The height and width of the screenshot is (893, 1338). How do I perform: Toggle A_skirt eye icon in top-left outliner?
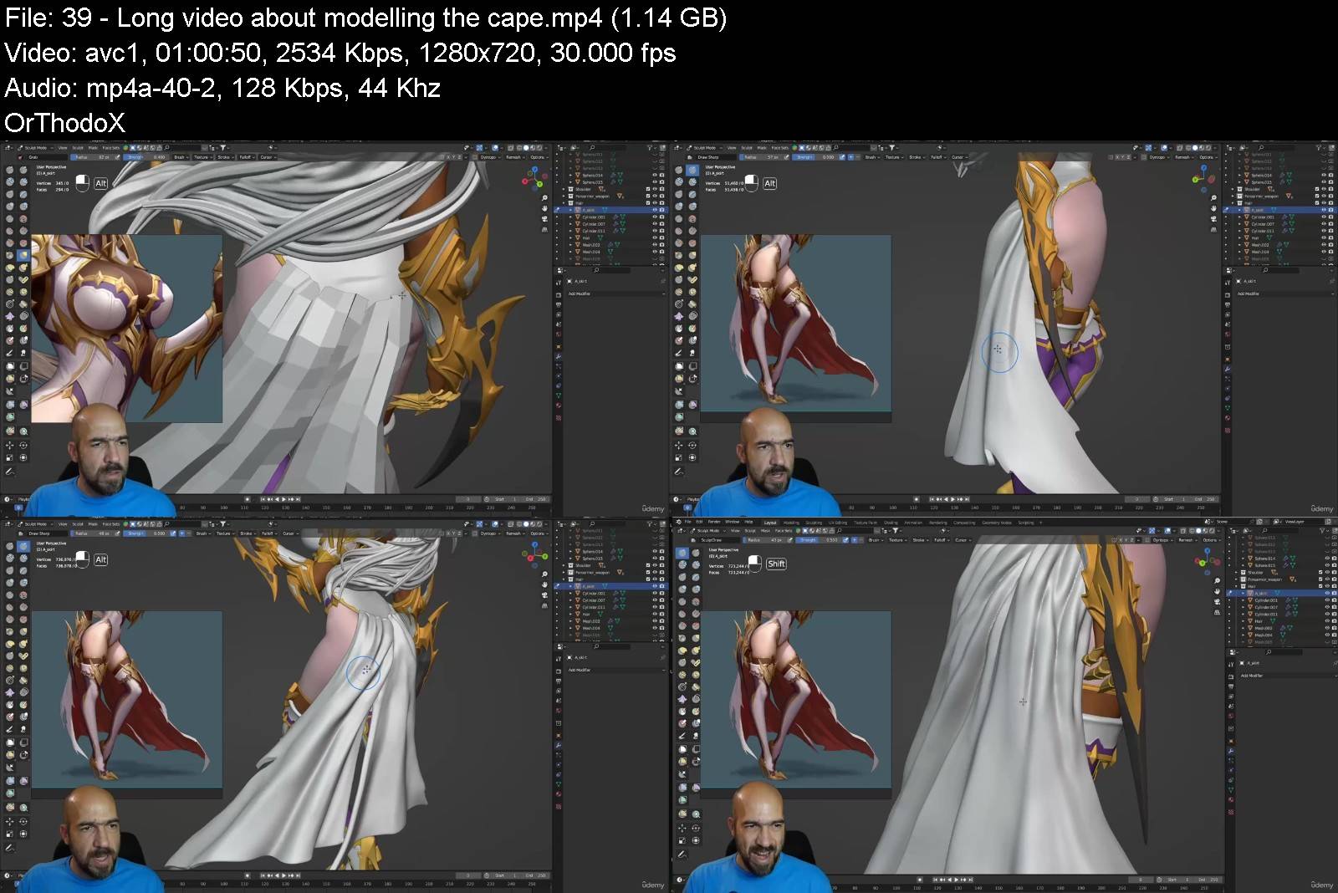tap(654, 210)
